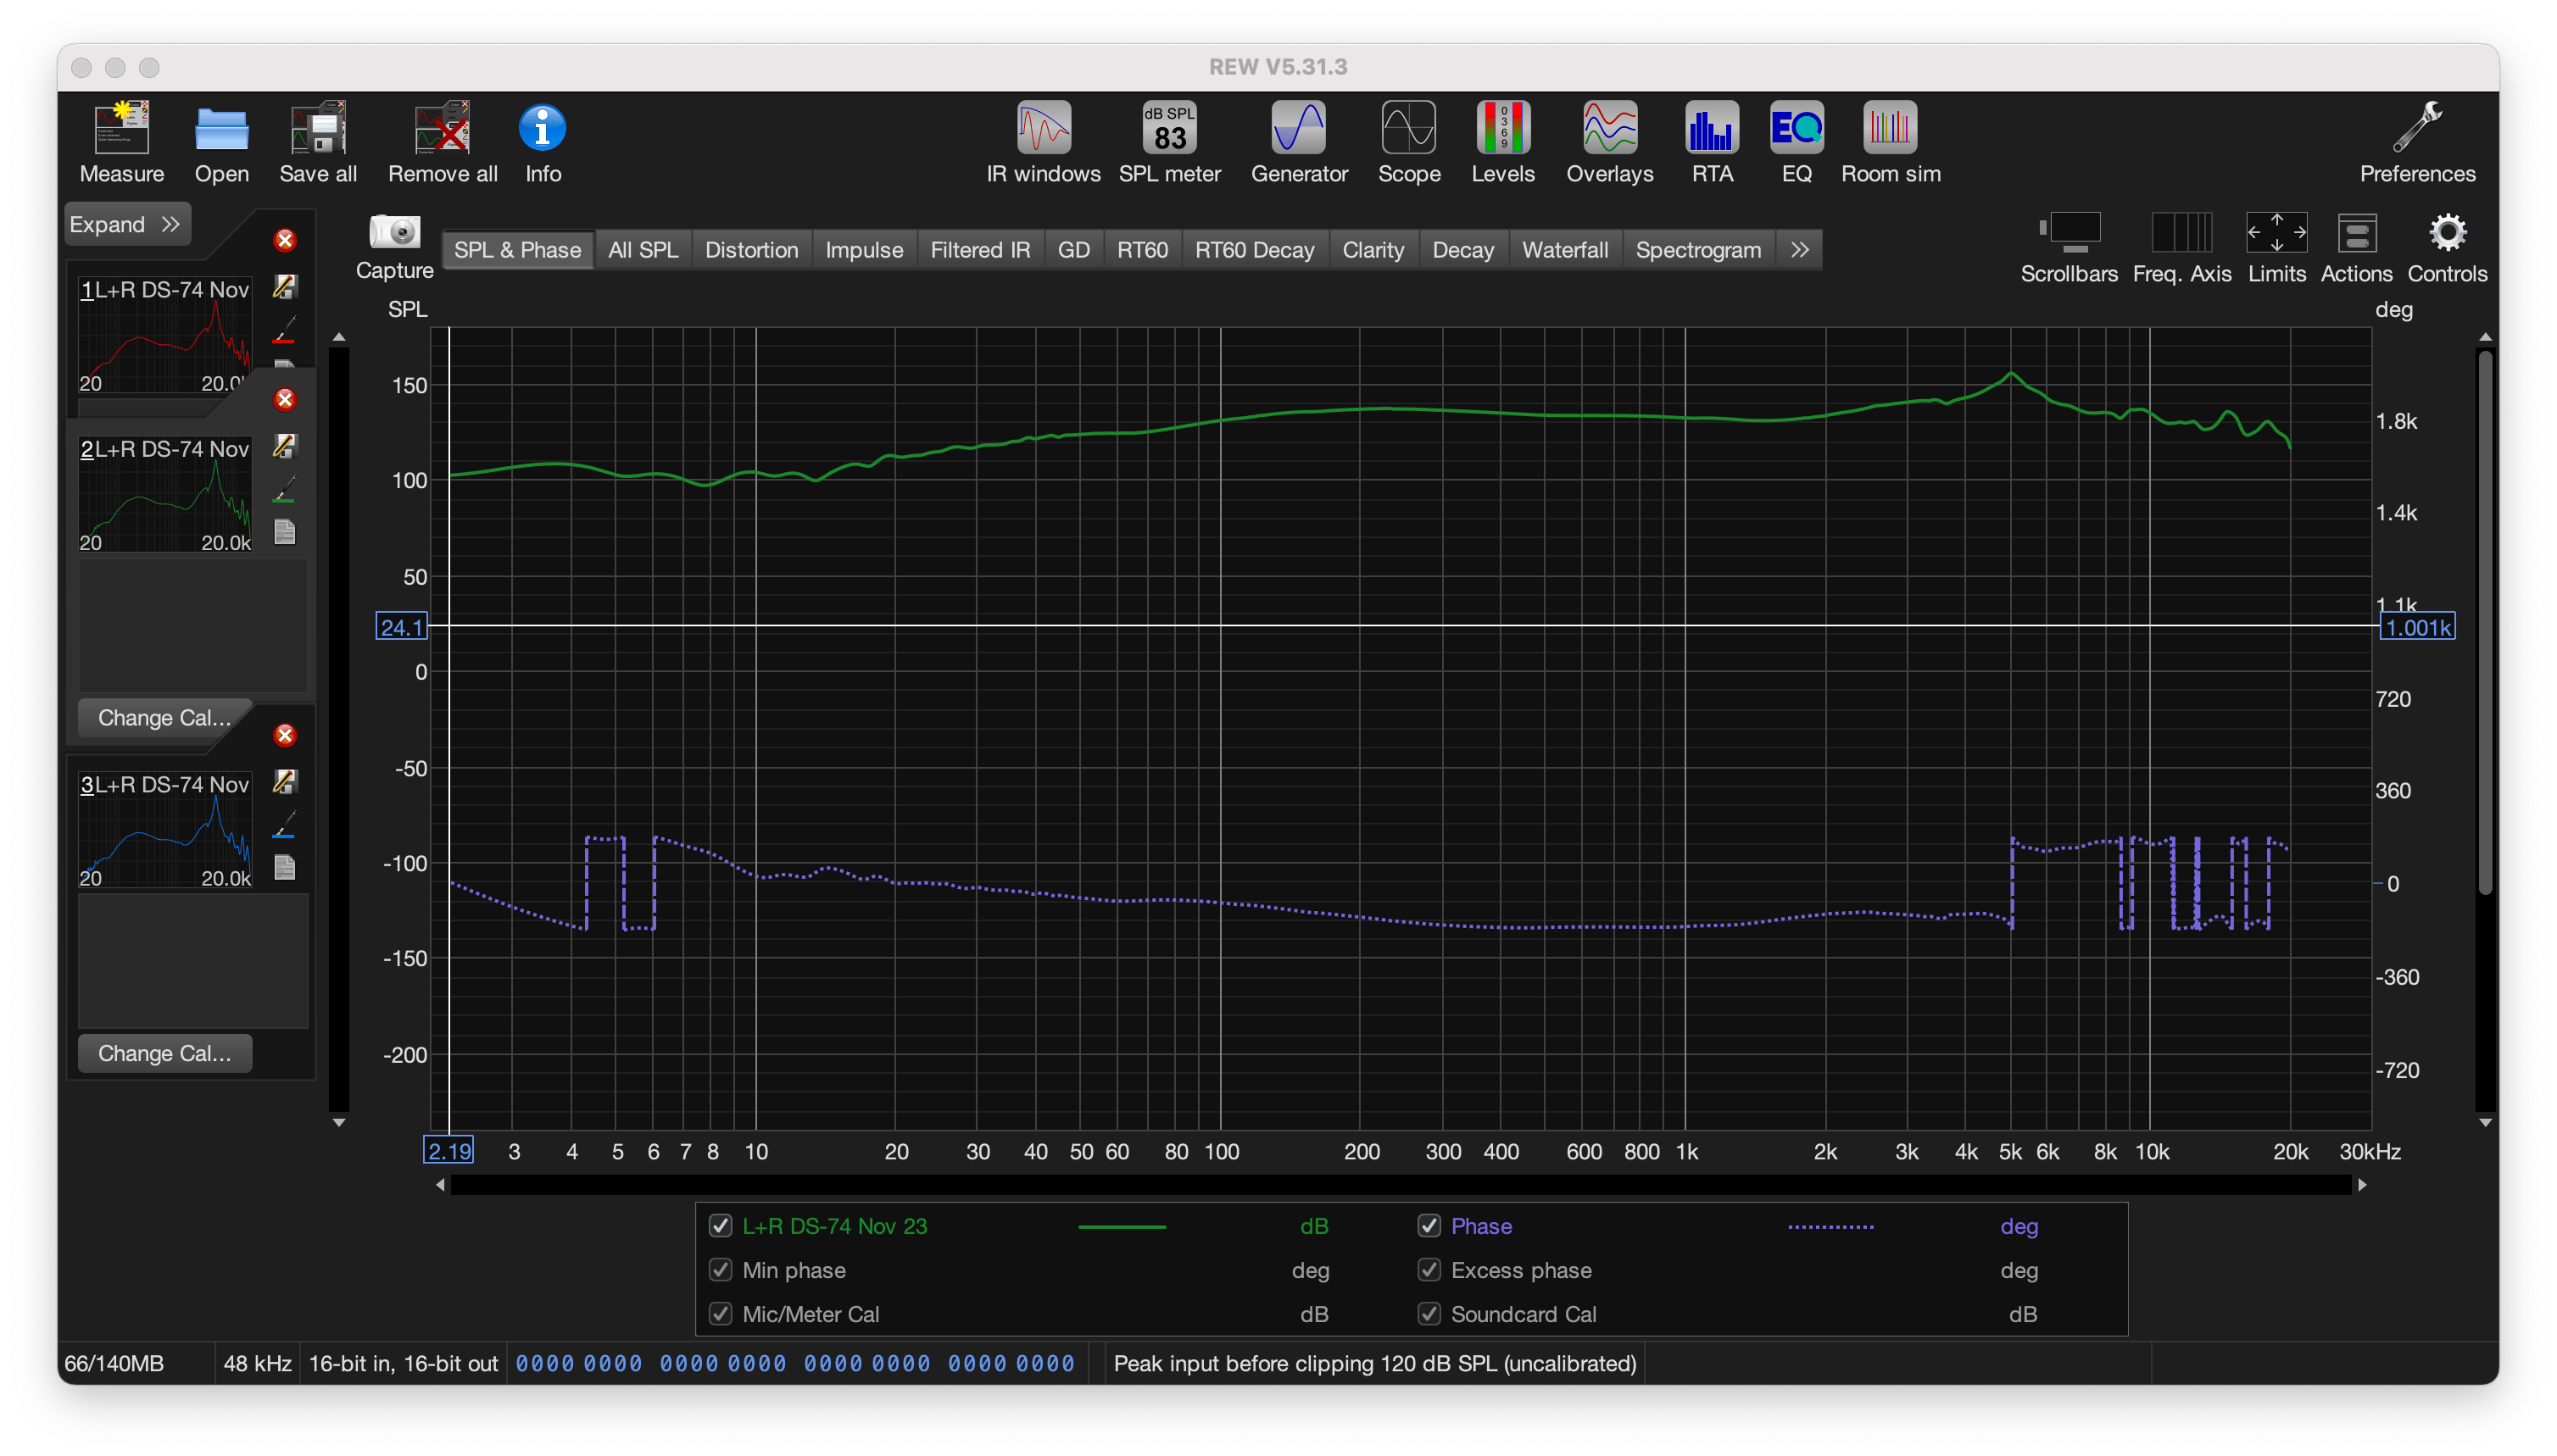
Task: Switch to the Waterfall tab
Action: point(1563,250)
